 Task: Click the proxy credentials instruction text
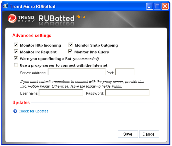(82, 84)
